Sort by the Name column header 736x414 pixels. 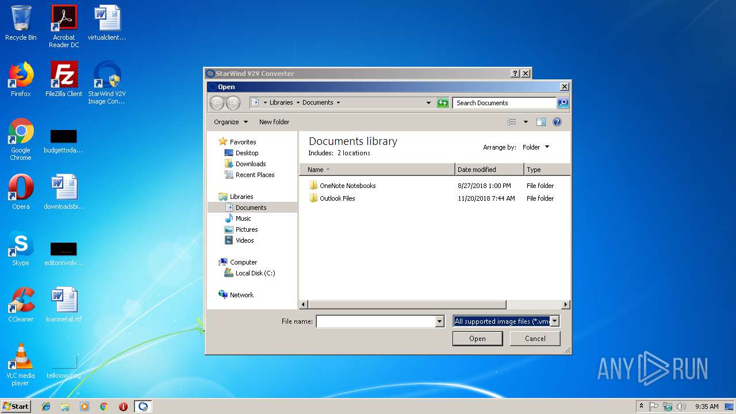377,170
